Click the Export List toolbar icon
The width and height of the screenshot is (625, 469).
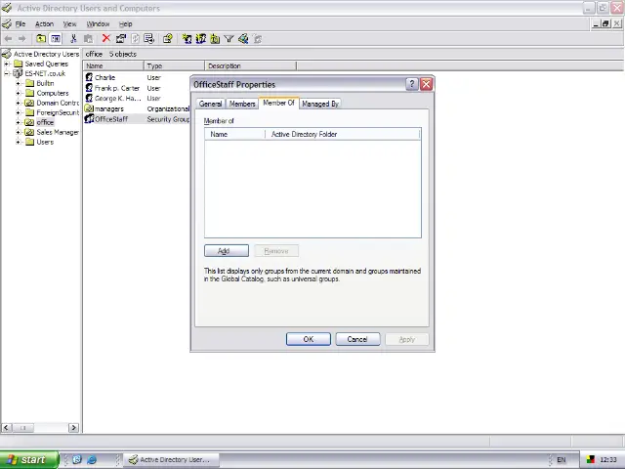tap(149, 39)
